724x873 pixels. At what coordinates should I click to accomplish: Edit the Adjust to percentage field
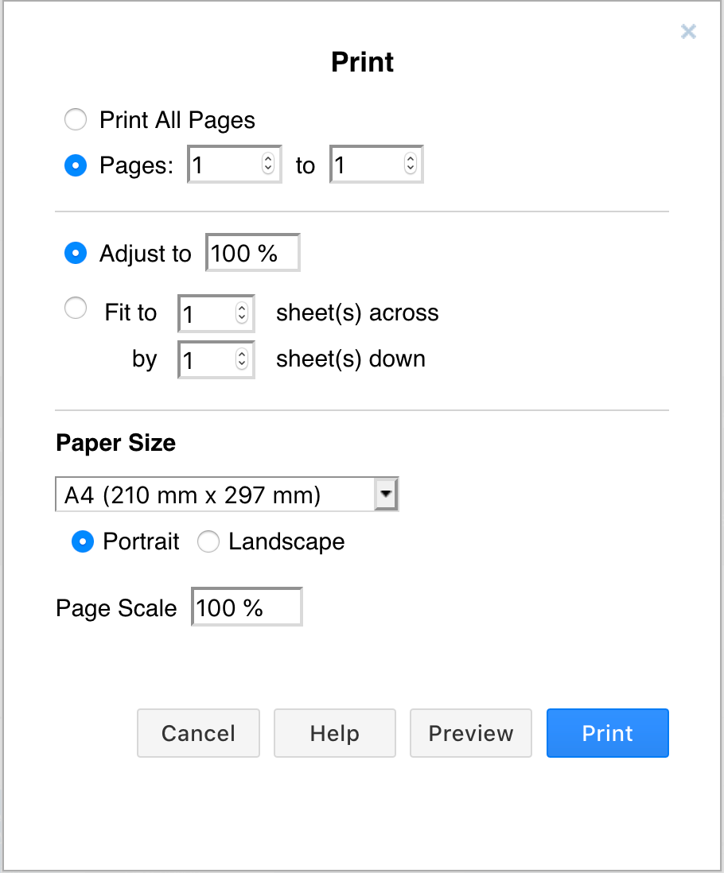[x=251, y=252]
